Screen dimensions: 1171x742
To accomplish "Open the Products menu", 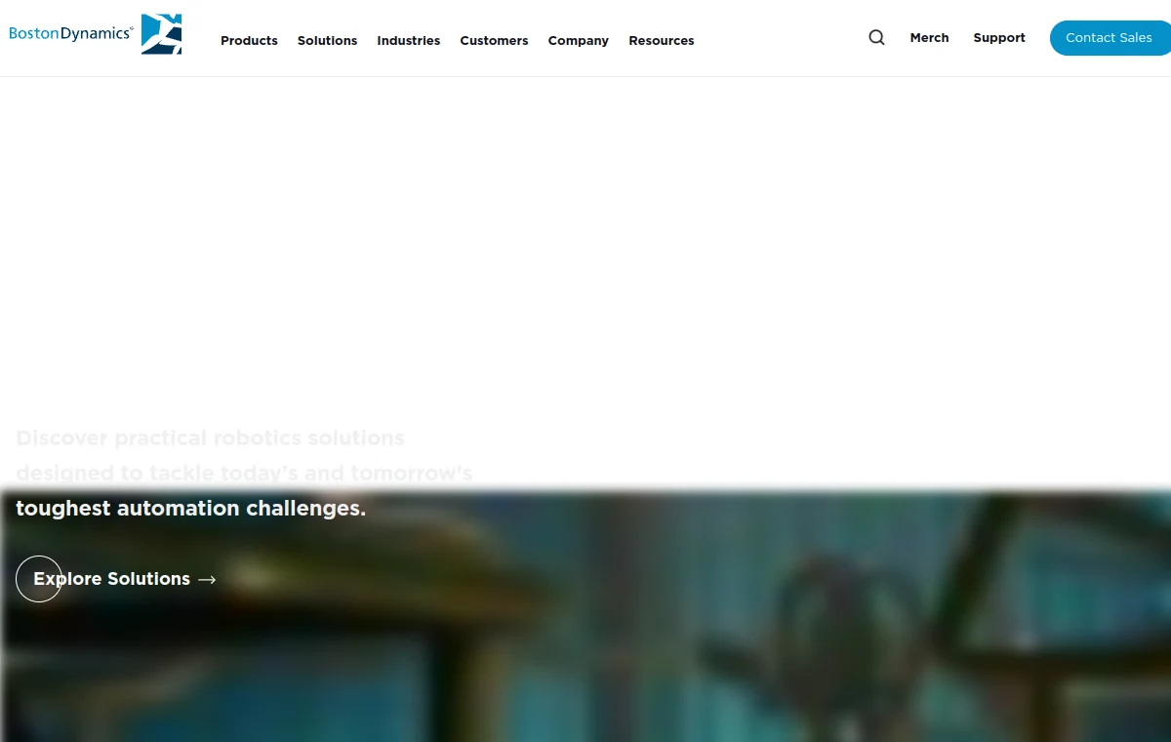I will point(249,41).
